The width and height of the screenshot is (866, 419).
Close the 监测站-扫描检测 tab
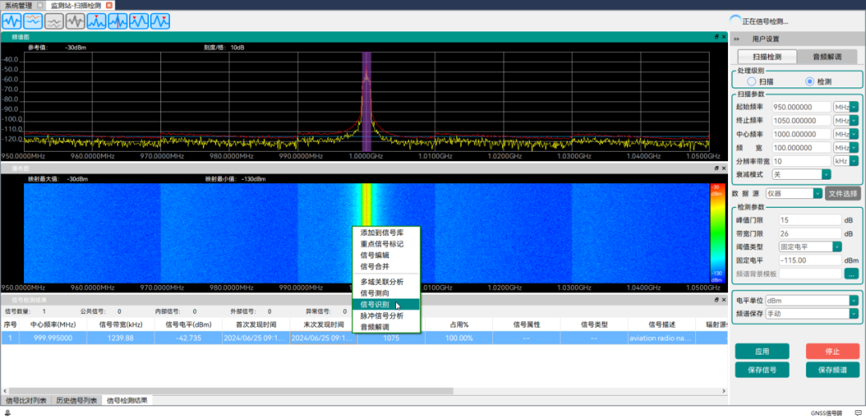click(109, 5)
